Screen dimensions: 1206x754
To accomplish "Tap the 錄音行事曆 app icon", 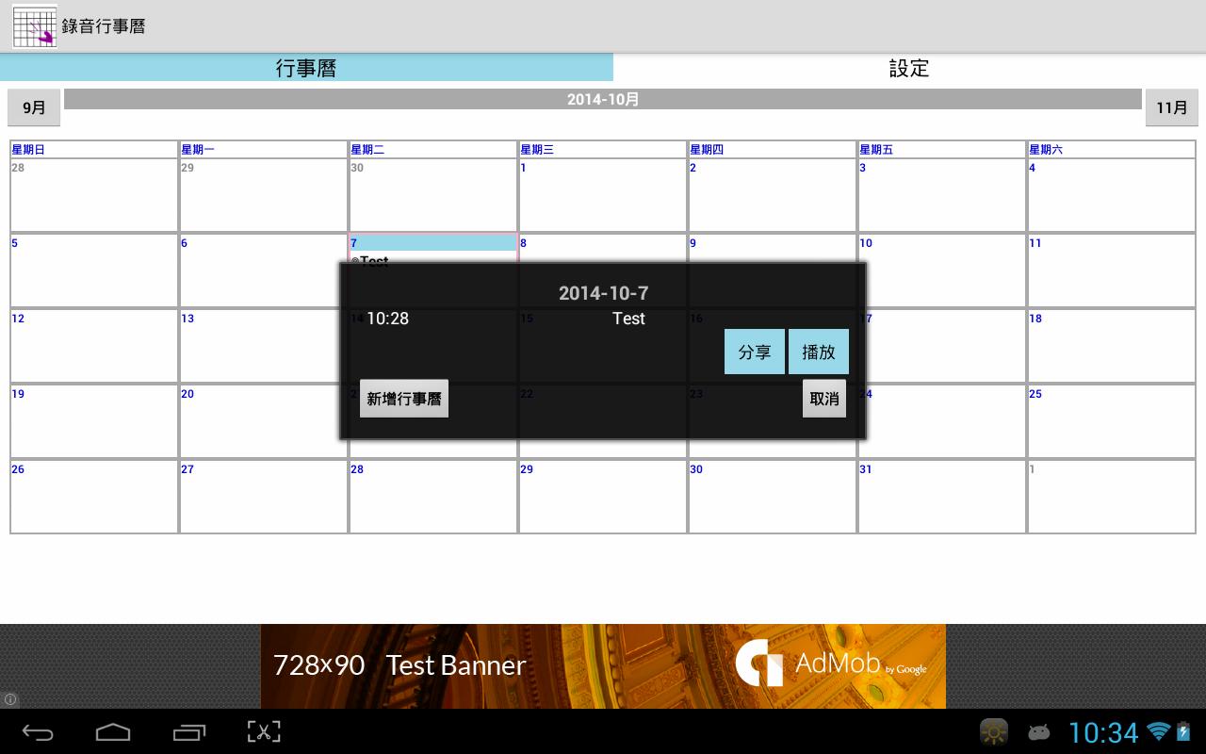I will [x=34, y=26].
